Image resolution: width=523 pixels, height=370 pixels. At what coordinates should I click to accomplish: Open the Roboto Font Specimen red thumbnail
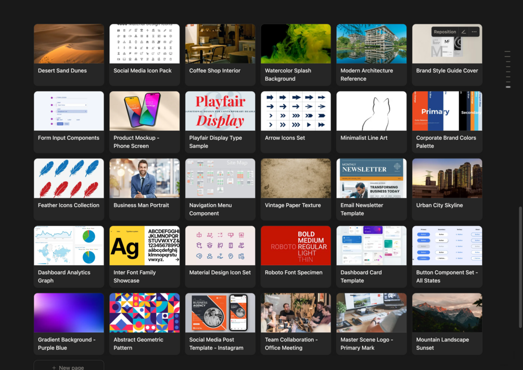point(296,246)
